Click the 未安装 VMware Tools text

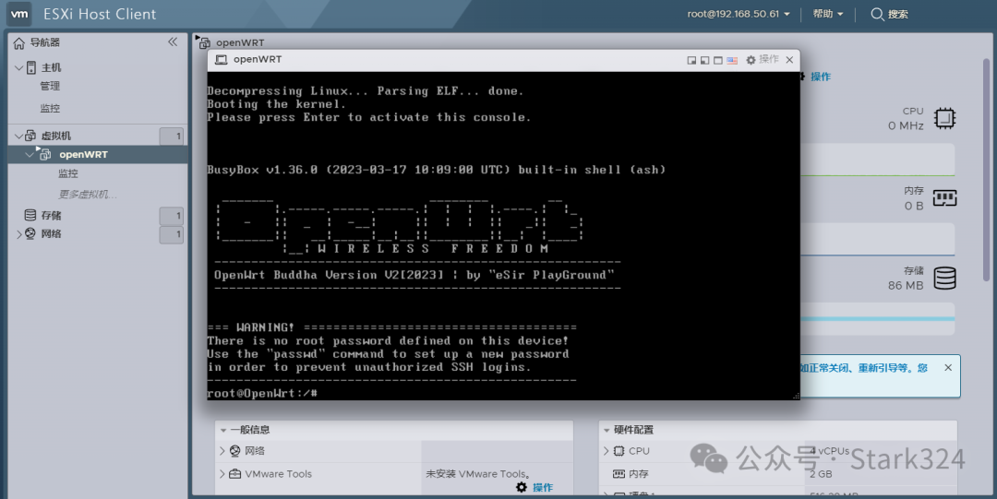coord(478,473)
